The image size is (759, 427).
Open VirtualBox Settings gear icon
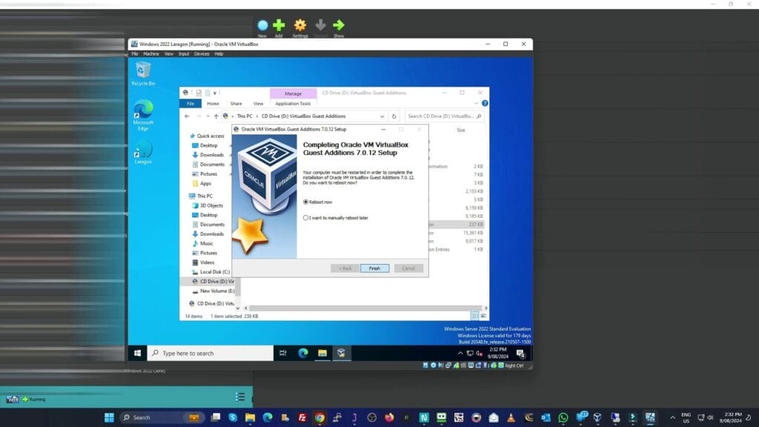click(301, 24)
